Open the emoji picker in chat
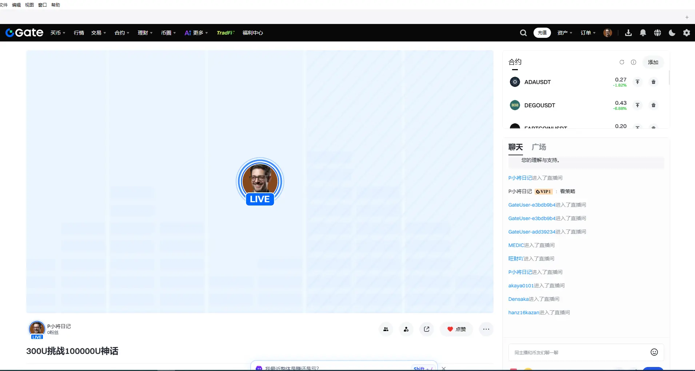Screen dimensions: 695x371 click(x=654, y=352)
